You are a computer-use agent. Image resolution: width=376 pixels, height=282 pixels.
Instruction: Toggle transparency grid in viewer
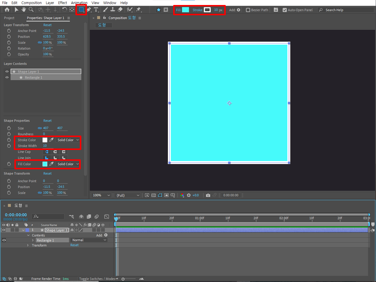(154, 195)
